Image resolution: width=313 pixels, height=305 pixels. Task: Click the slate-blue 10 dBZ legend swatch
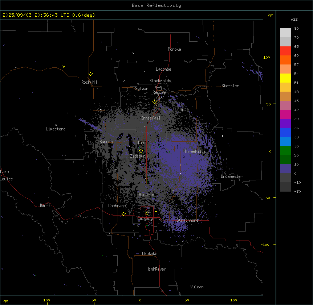pyautogui.click(x=285, y=169)
